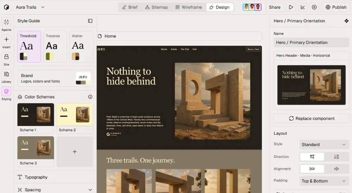Open the Site panel icon
Image resolution: width=352 pixels, height=193 pixels.
click(x=6, y=56)
